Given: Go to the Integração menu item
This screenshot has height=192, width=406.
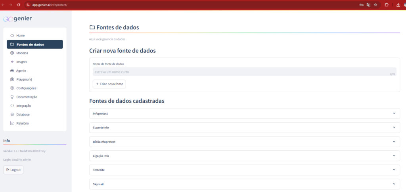Looking at the screenshot, I should [23, 106].
